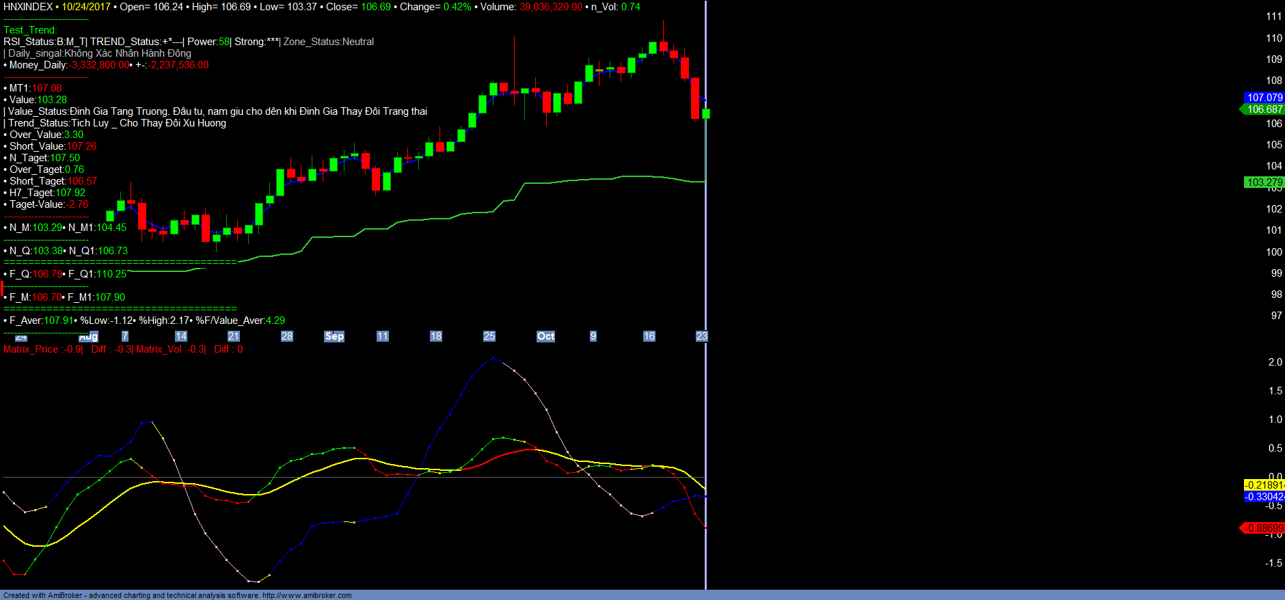Select the Aug month label on timeline
1285x600 pixels.
click(x=89, y=337)
